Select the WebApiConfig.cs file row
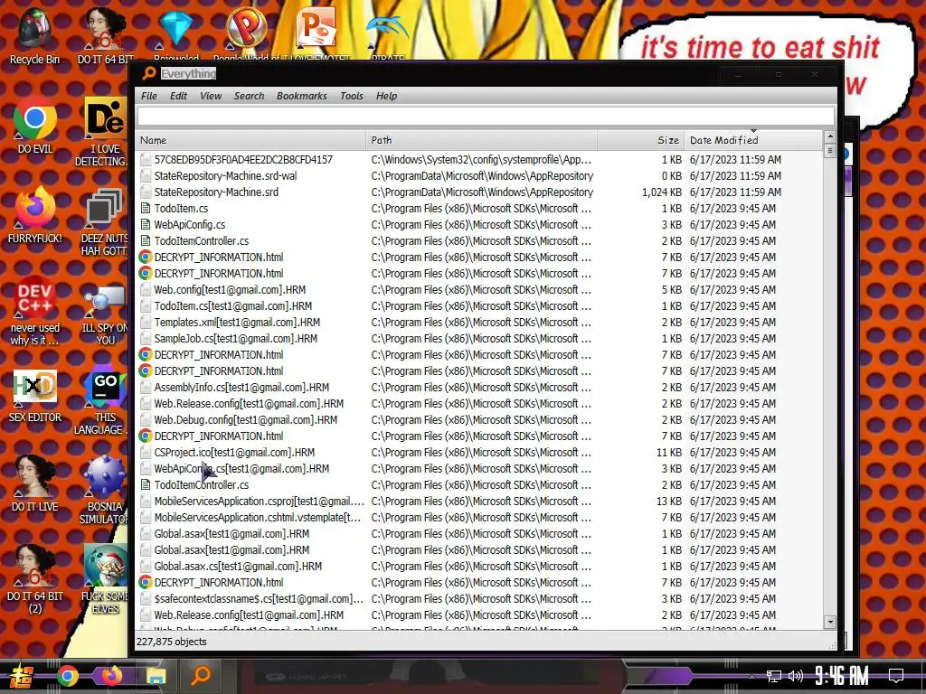 pos(479,224)
